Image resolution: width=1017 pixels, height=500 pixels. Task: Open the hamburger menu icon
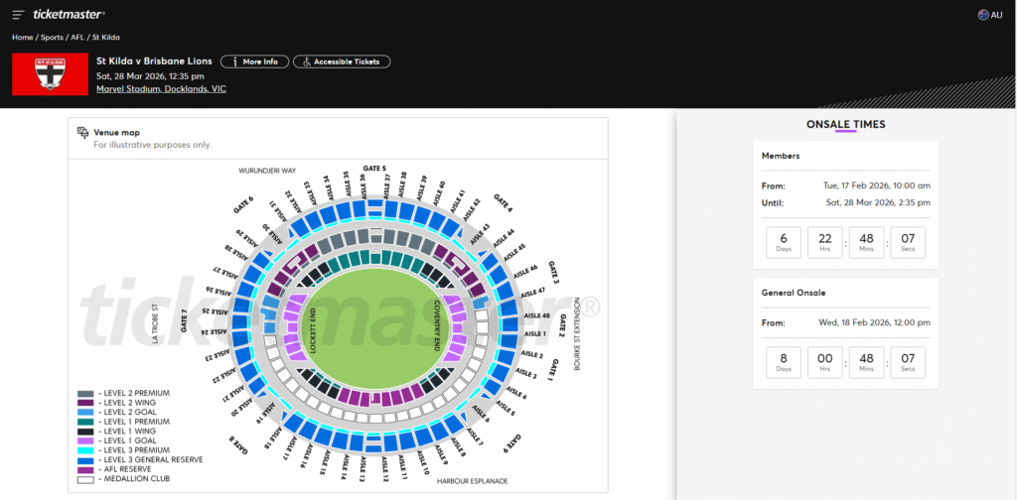(x=18, y=14)
